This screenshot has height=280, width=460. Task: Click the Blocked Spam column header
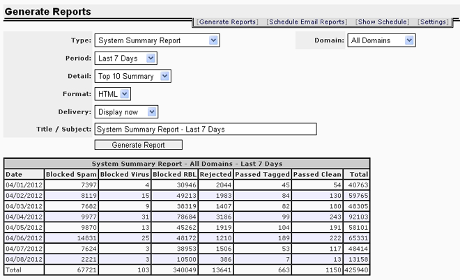point(71,174)
